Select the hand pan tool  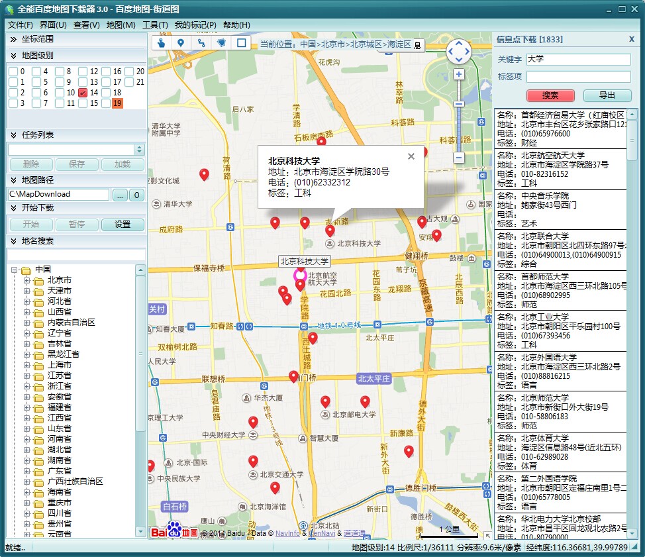pyautogui.click(x=162, y=42)
